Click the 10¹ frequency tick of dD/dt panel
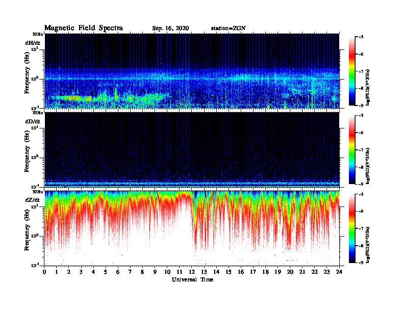The width and height of the screenshot is (404, 312). 35,128
